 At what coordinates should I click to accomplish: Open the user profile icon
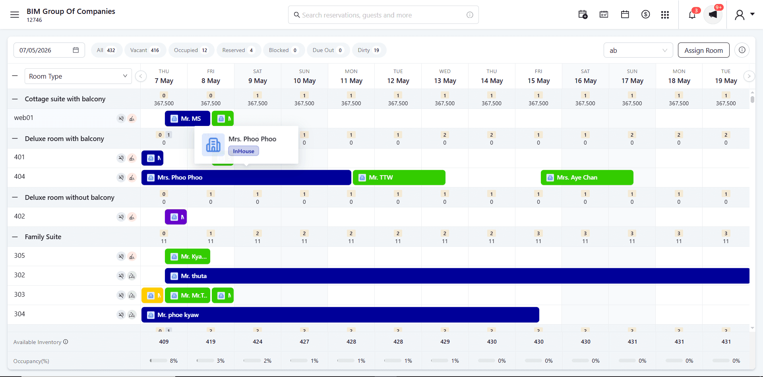click(x=740, y=15)
